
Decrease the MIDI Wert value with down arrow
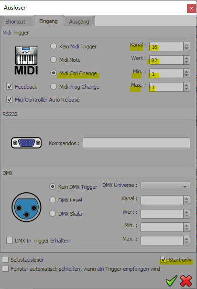click(186, 62)
